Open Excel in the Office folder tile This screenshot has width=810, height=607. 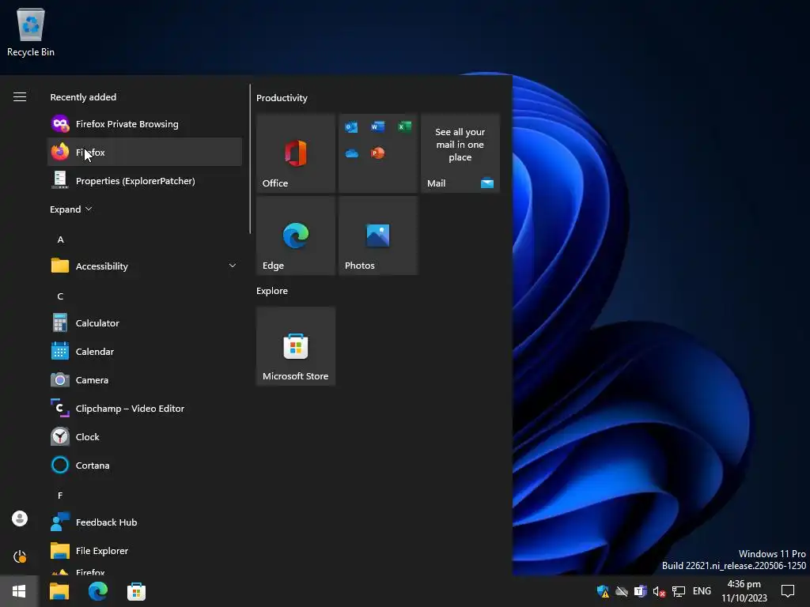point(404,126)
